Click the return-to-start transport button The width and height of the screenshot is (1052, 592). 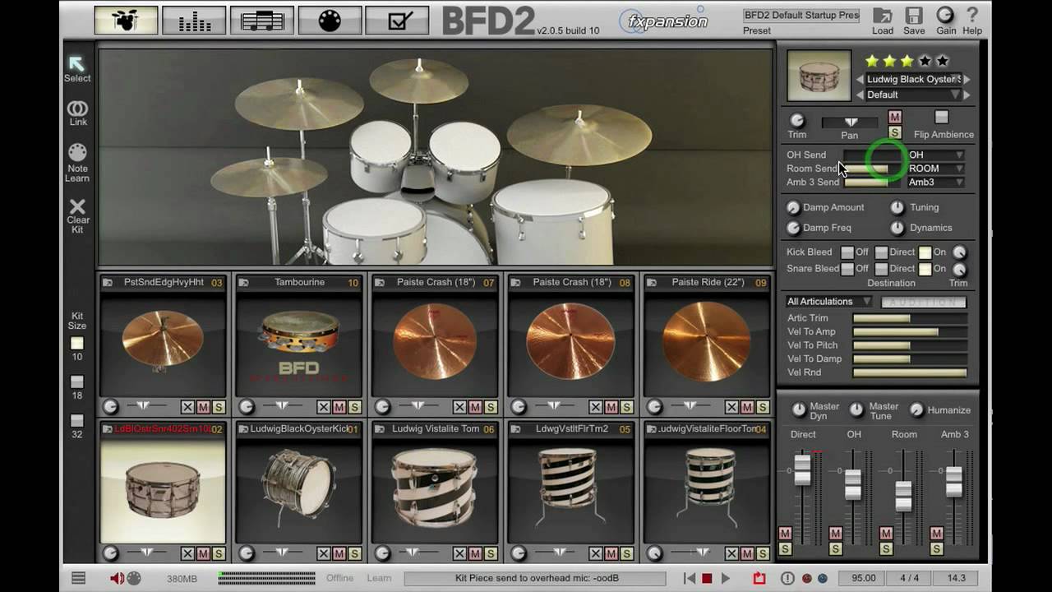coord(690,579)
